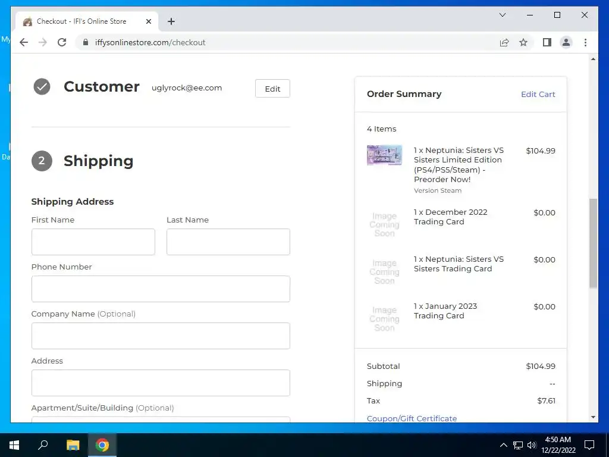Open the network status tray icon
This screenshot has width=609, height=457.
tap(518, 445)
